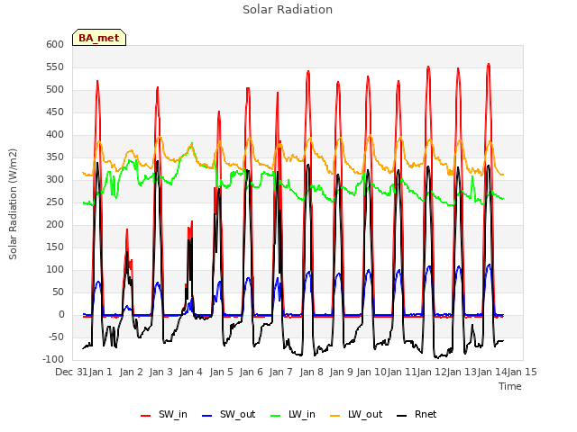Click the Solar Radiation (W/m2) y-axis title

coord(13,204)
